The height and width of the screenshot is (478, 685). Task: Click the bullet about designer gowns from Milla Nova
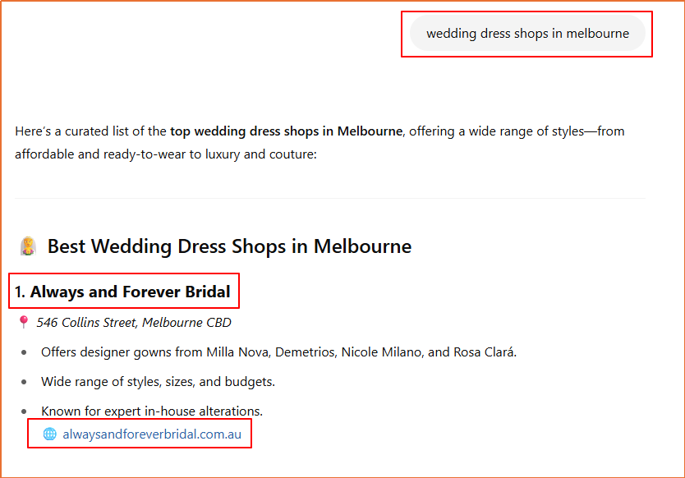tap(278, 352)
